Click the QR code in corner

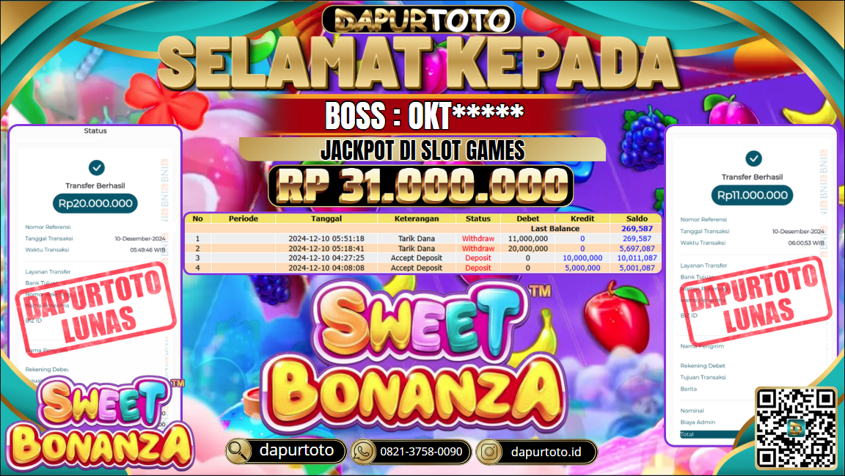796,428
